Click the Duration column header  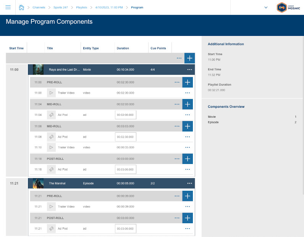[x=123, y=48]
